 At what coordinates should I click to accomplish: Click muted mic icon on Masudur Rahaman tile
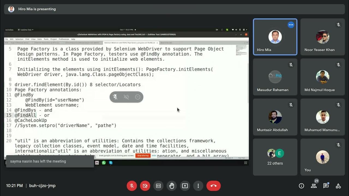pyautogui.click(x=291, y=65)
